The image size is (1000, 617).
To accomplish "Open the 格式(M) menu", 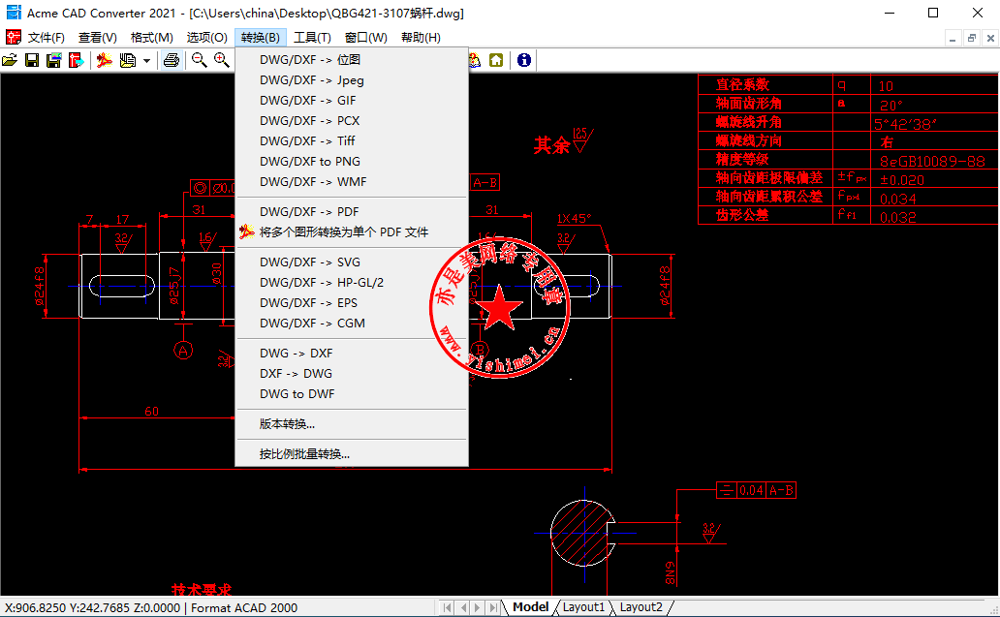I will pyautogui.click(x=152, y=38).
